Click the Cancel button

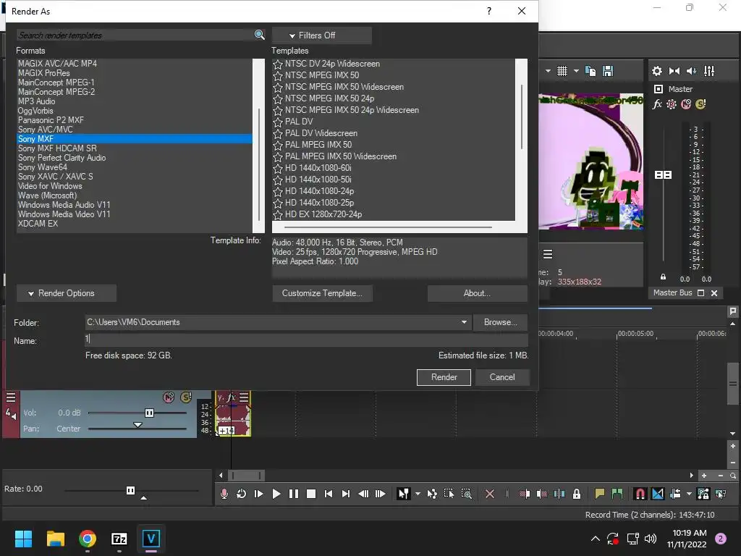(x=502, y=376)
